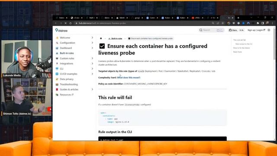
Task: Switch to the Identi browser tab
Action: coord(122,18)
